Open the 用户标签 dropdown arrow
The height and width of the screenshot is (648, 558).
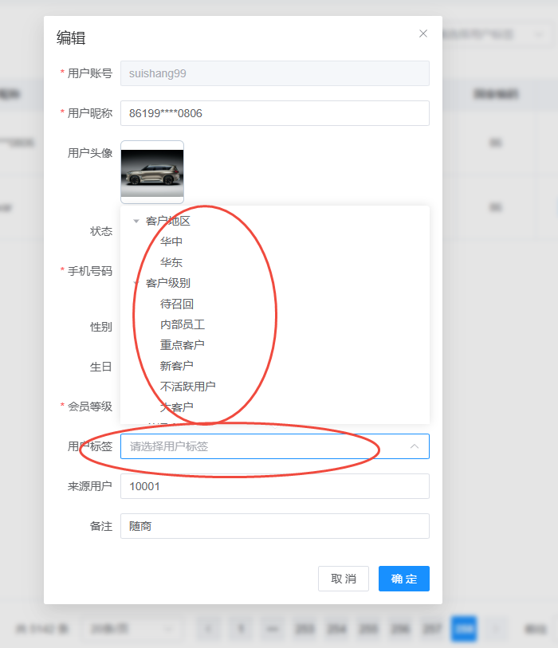coord(415,446)
